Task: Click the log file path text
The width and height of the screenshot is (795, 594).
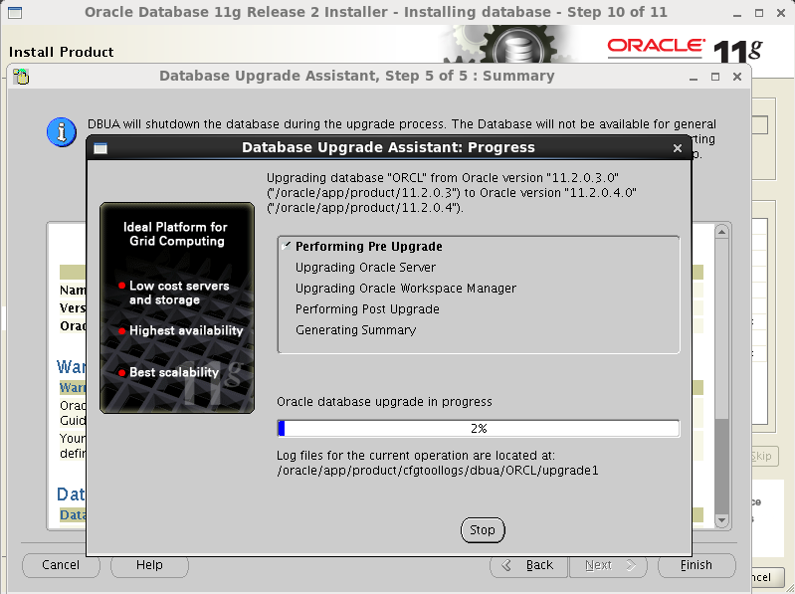Action: coord(438,471)
